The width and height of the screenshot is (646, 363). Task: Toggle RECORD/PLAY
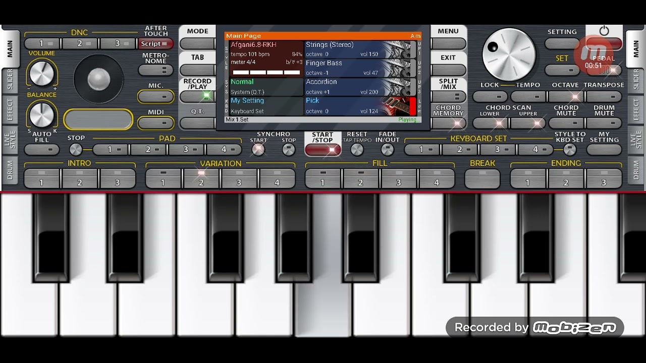[197, 96]
